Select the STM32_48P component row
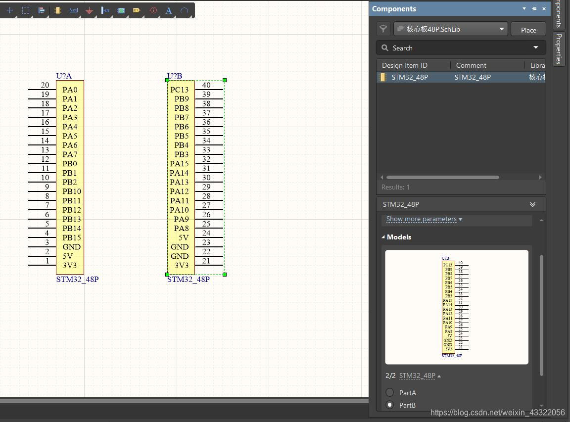Screen dimensions: 570x422 pyautogui.click(x=461, y=77)
